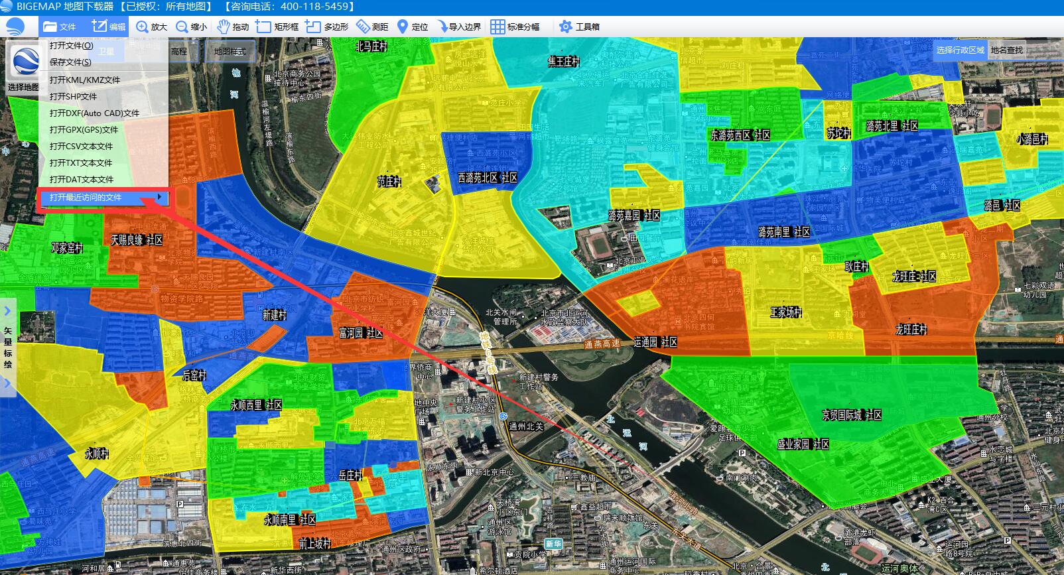Click the 运通园 社区 map label
Image resolution: width=1064 pixels, height=575 pixels.
point(655,342)
